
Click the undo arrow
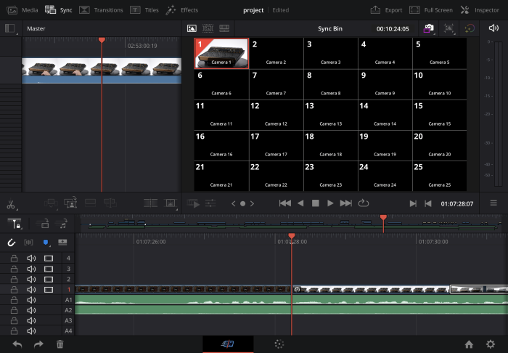17,344
